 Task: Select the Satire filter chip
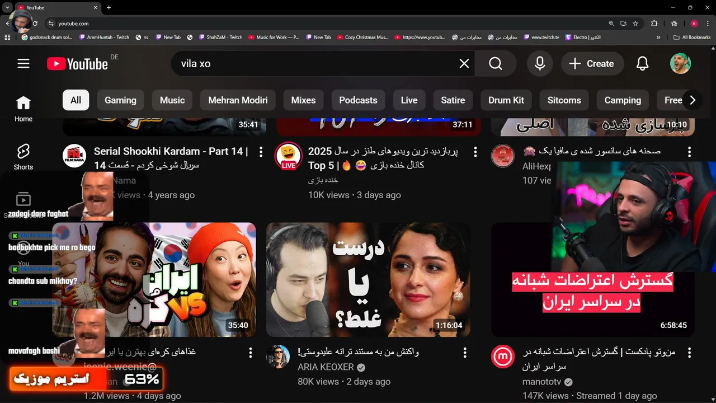[x=453, y=100]
